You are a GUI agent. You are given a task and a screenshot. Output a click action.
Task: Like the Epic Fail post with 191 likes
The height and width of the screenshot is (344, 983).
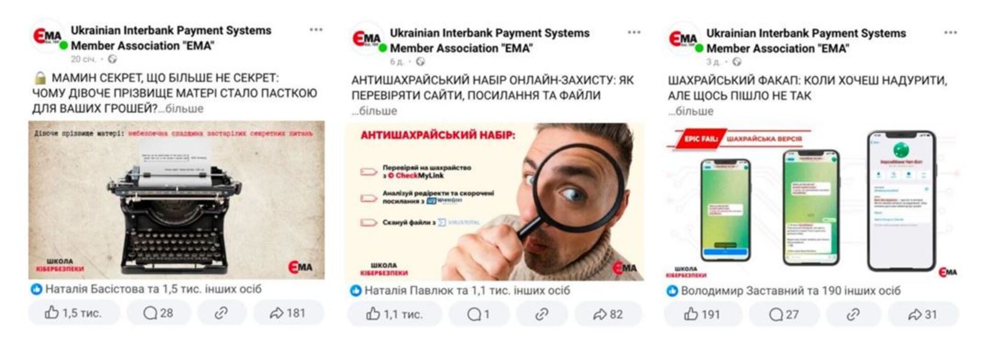coord(702,314)
